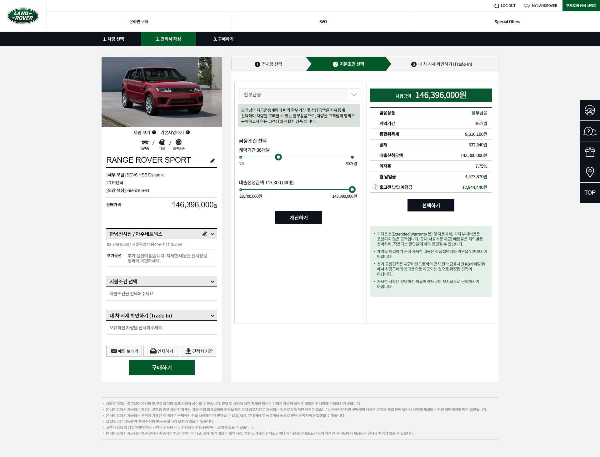Expand the 지불조건 선택 section
Screen dimensions: 600x457
point(162,282)
